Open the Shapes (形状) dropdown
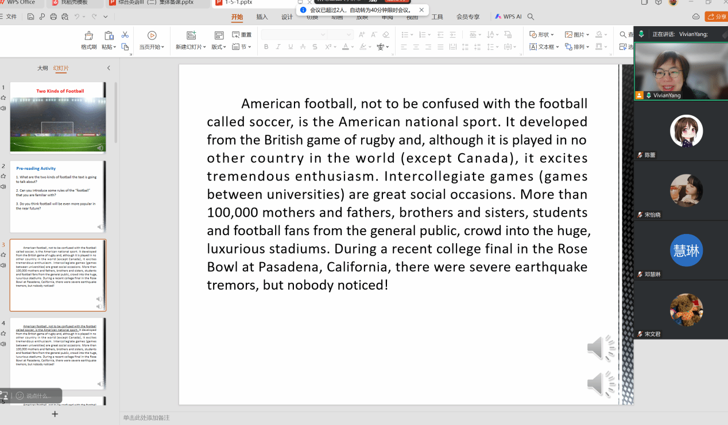Image resolution: width=728 pixels, height=425 pixels. [x=542, y=35]
